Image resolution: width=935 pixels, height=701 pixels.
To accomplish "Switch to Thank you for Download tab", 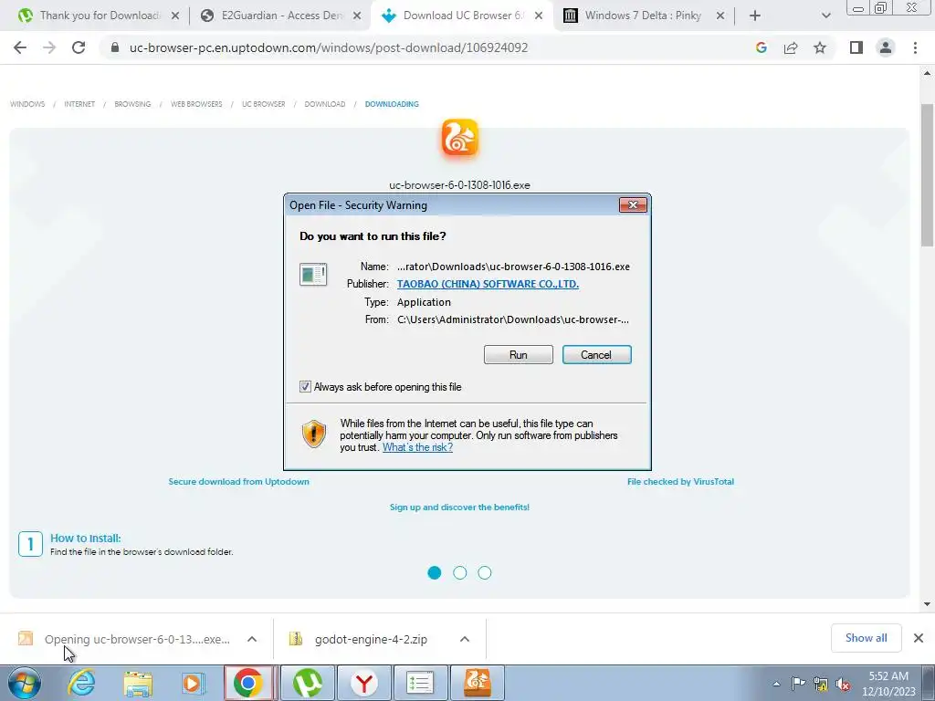I will coord(89,16).
